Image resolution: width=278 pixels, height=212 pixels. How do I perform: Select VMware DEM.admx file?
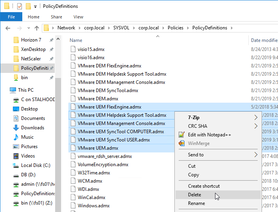coord(98,99)
